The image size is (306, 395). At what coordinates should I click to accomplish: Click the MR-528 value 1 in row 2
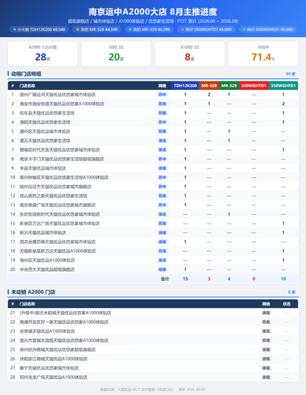(x=209, y=103)
